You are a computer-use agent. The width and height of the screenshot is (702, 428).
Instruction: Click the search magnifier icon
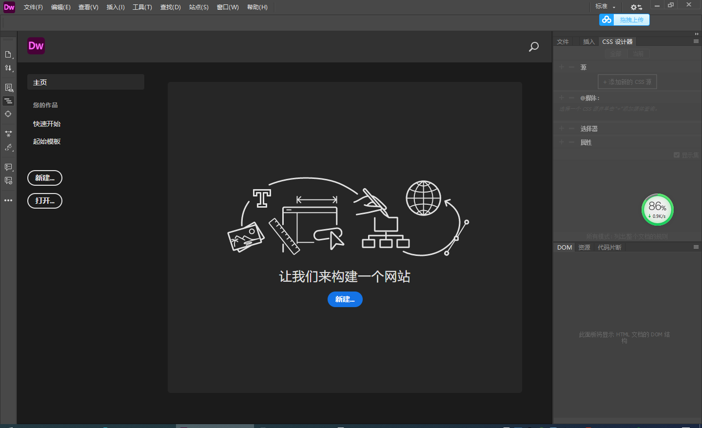[534, 47]
